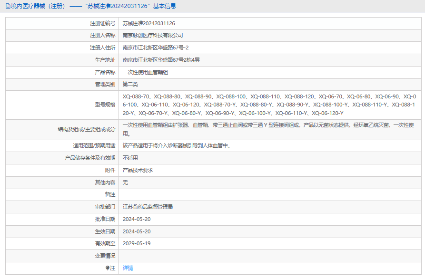Click other content value 无

(x=125, y=182)
